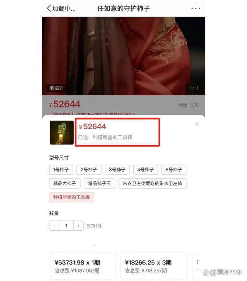Tap the back arrow icon
Viewport: 247px width, 281px height.
click(49, 8)
